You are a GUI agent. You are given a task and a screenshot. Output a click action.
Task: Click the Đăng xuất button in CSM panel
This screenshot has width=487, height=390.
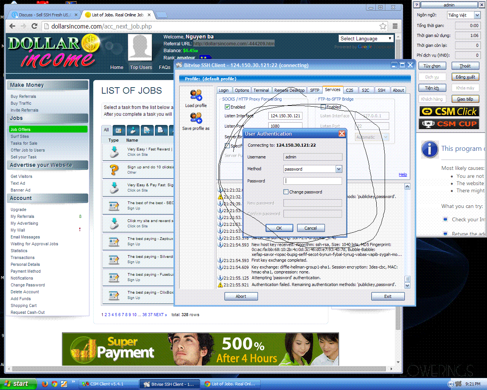(465, 77)
